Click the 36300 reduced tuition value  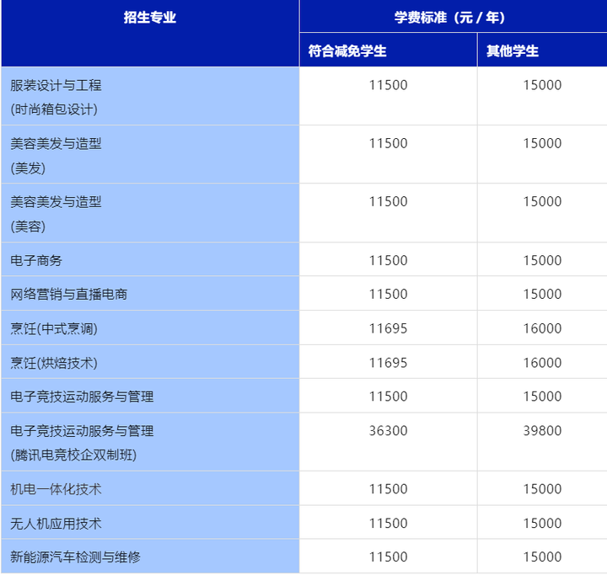pyautogui.click(x=388, y=431)
